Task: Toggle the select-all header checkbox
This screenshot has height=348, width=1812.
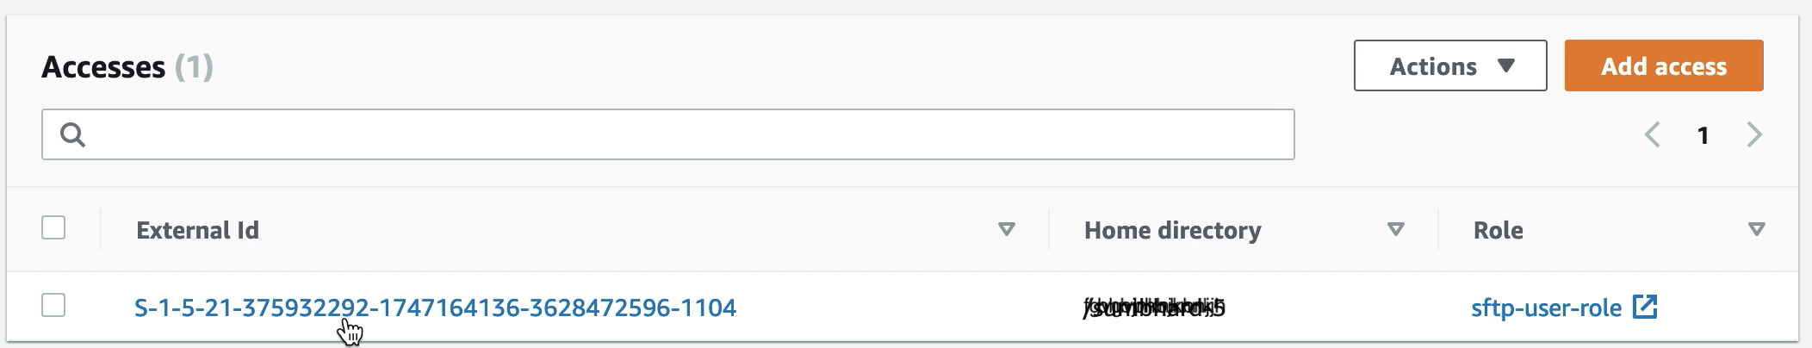Action: (x=53, y=228)
